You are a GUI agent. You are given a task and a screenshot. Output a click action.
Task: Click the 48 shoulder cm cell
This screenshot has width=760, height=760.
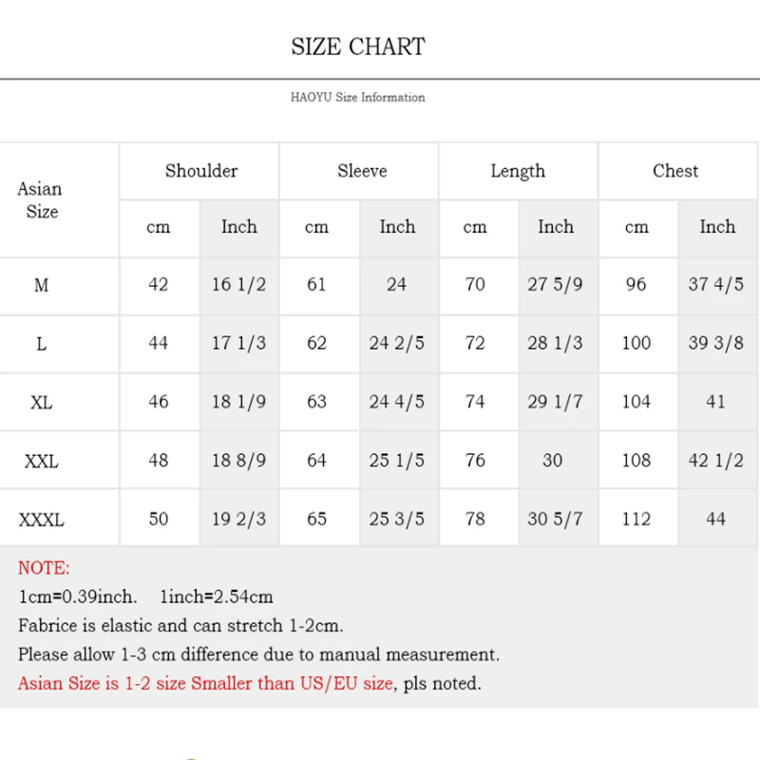point(159,461)
